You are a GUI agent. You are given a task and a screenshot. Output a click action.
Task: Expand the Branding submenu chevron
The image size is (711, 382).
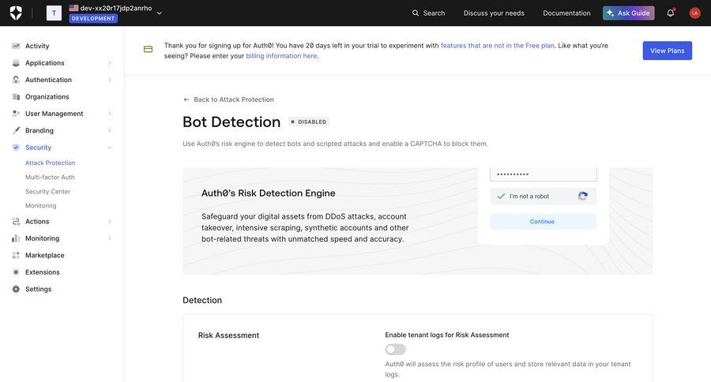tap(109, 130)
